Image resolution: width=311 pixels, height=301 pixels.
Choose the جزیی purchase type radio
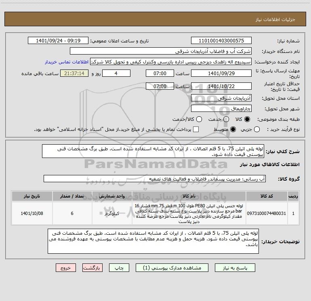pos(256,129)
